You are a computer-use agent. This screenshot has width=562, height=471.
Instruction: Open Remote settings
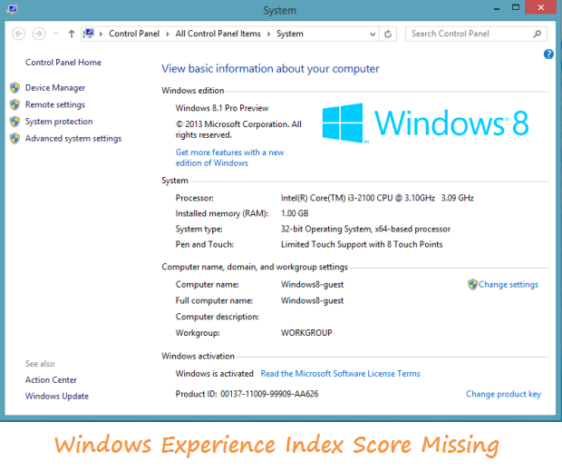tap(55, 104)
